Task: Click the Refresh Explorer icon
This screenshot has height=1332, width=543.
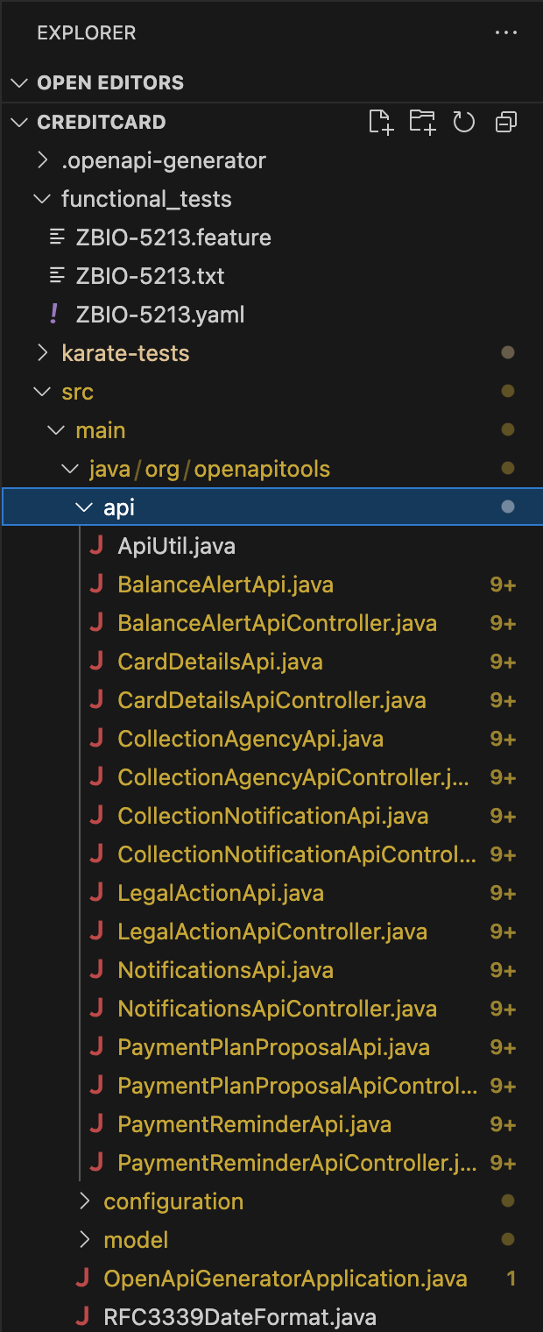Action: (464, 122)
